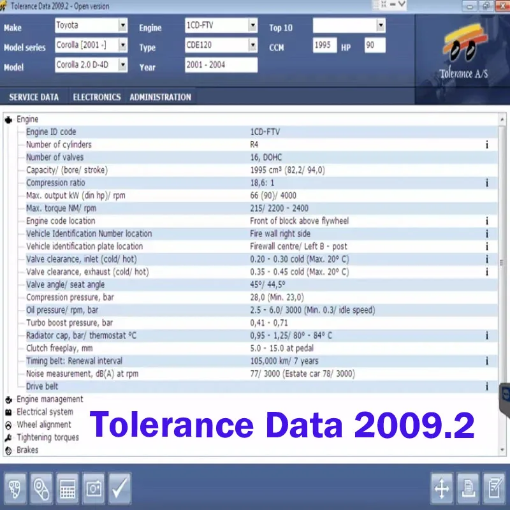Screen dimensions: 510x510
Task: Open the camera image tool
Action: point(94,488)
